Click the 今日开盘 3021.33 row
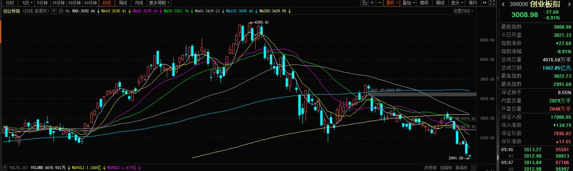The width and height of the screenshot is (573, 171). coord(536,35)
